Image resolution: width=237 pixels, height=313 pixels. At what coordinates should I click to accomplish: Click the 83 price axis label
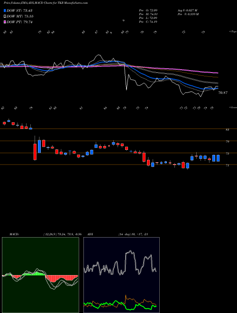click(227, 130)
